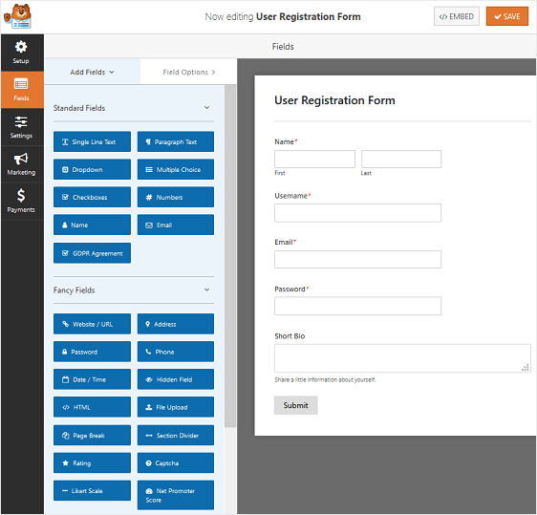This screenshot has height=515, width=537.
Task: Click the First name input box
Action: [314, 159]
